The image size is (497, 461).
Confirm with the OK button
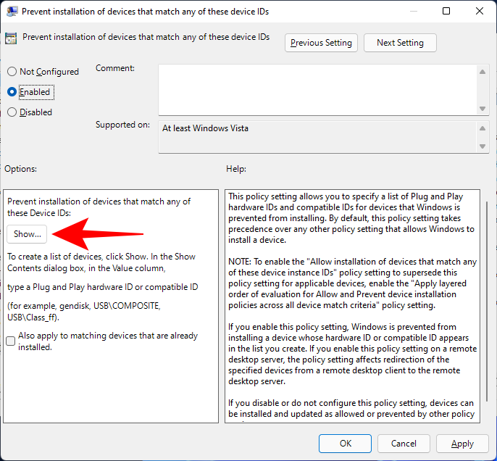(x=346, y=444)
